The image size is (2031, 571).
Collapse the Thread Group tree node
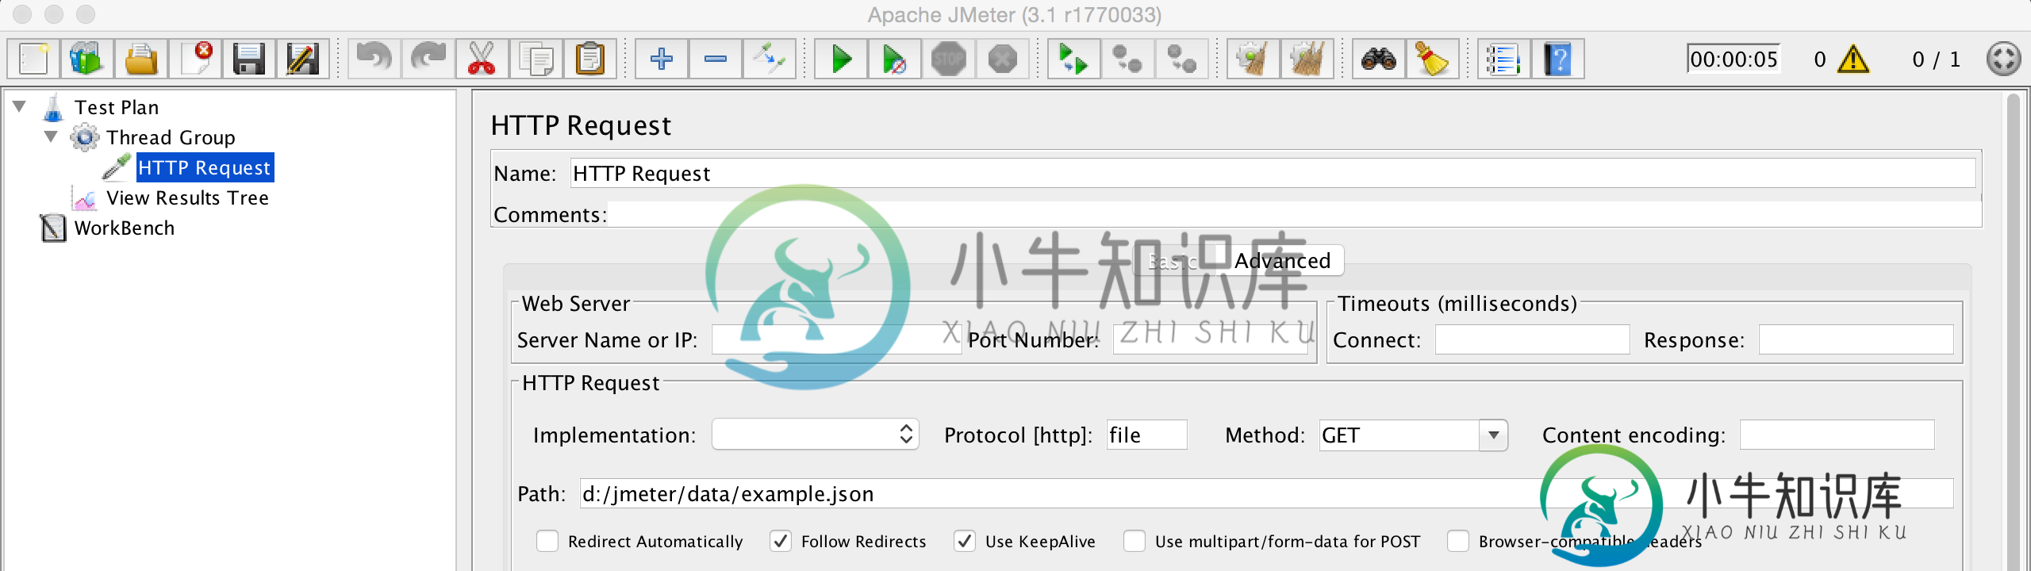[x=51, y=136]
